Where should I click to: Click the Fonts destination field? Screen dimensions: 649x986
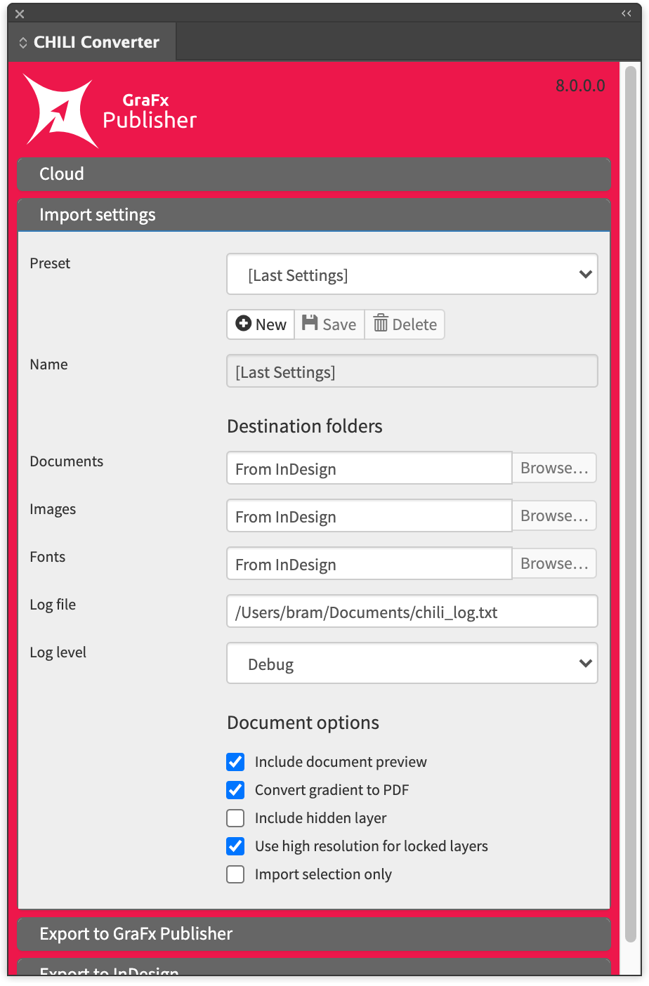[x=369, y=564]
